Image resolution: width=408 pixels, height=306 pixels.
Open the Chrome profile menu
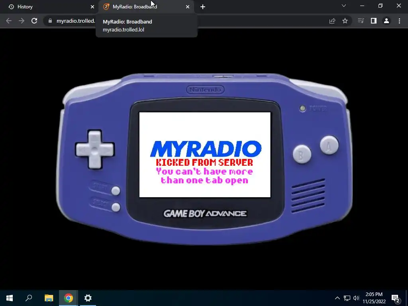386,21
